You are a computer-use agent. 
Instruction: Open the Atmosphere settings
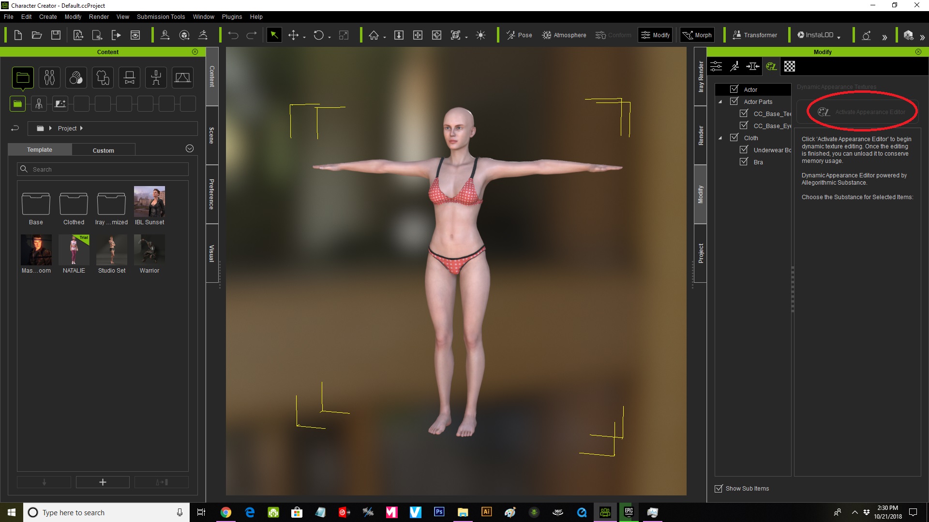(x=564, y=35)
